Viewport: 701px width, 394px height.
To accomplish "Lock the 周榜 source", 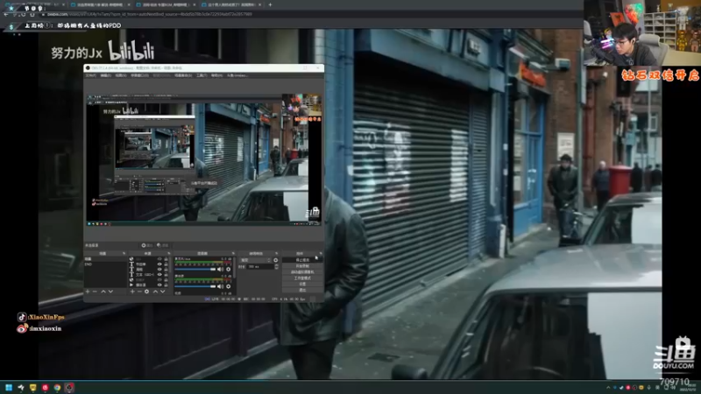I will pos(166,270).
